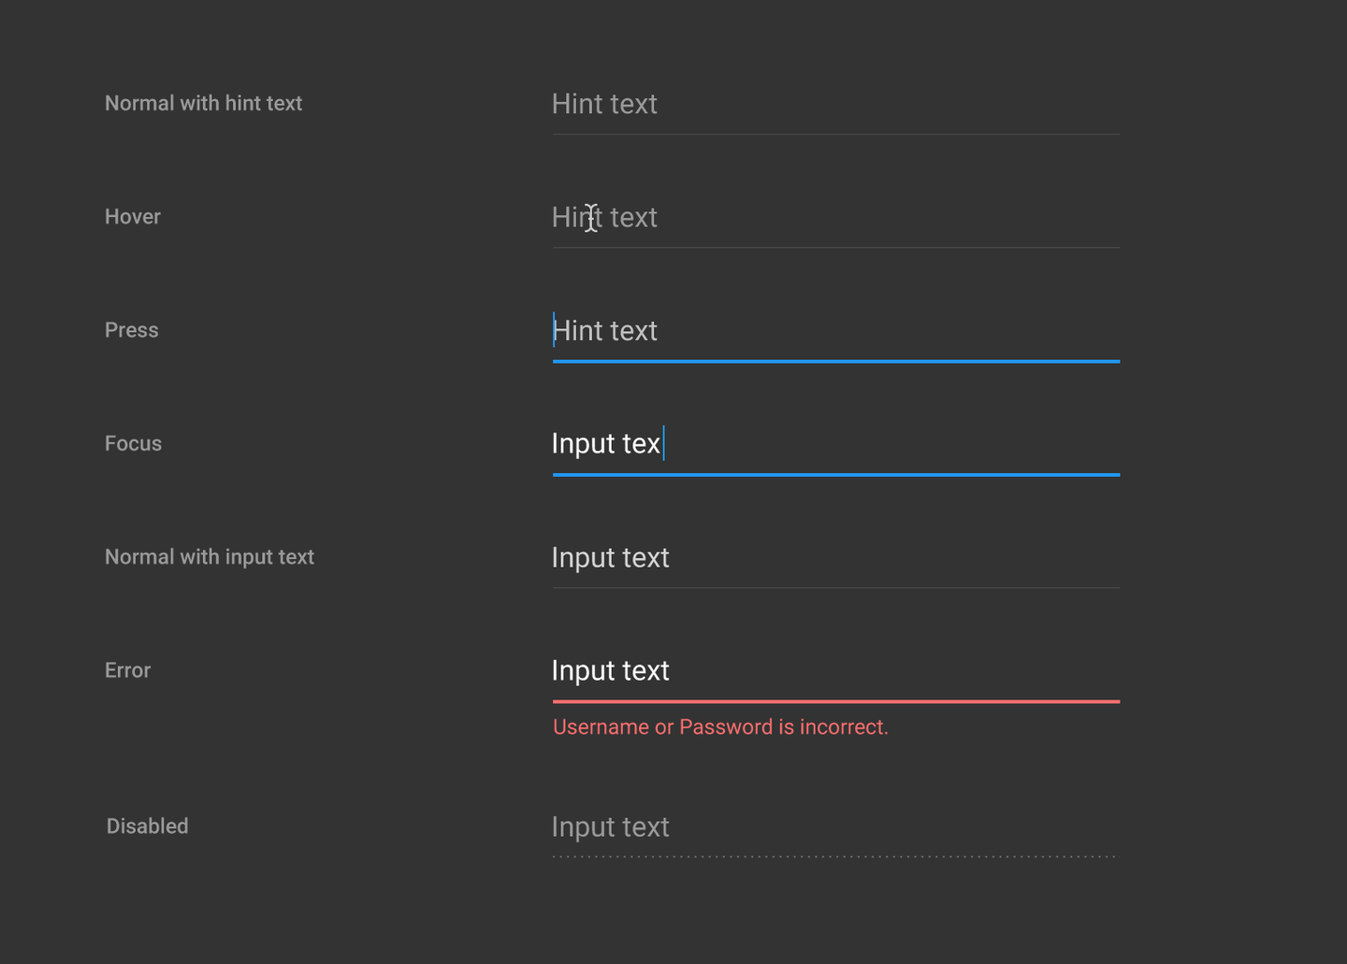This screenshot has width=1347, height=964.
Task: Click the text cursor in the Focus field
Action: click(664, 443)
